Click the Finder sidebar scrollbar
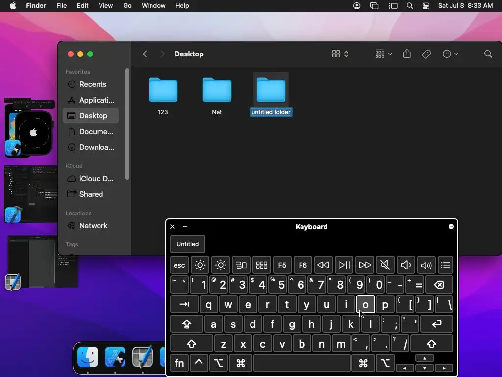502x377 pixels. 127,124
